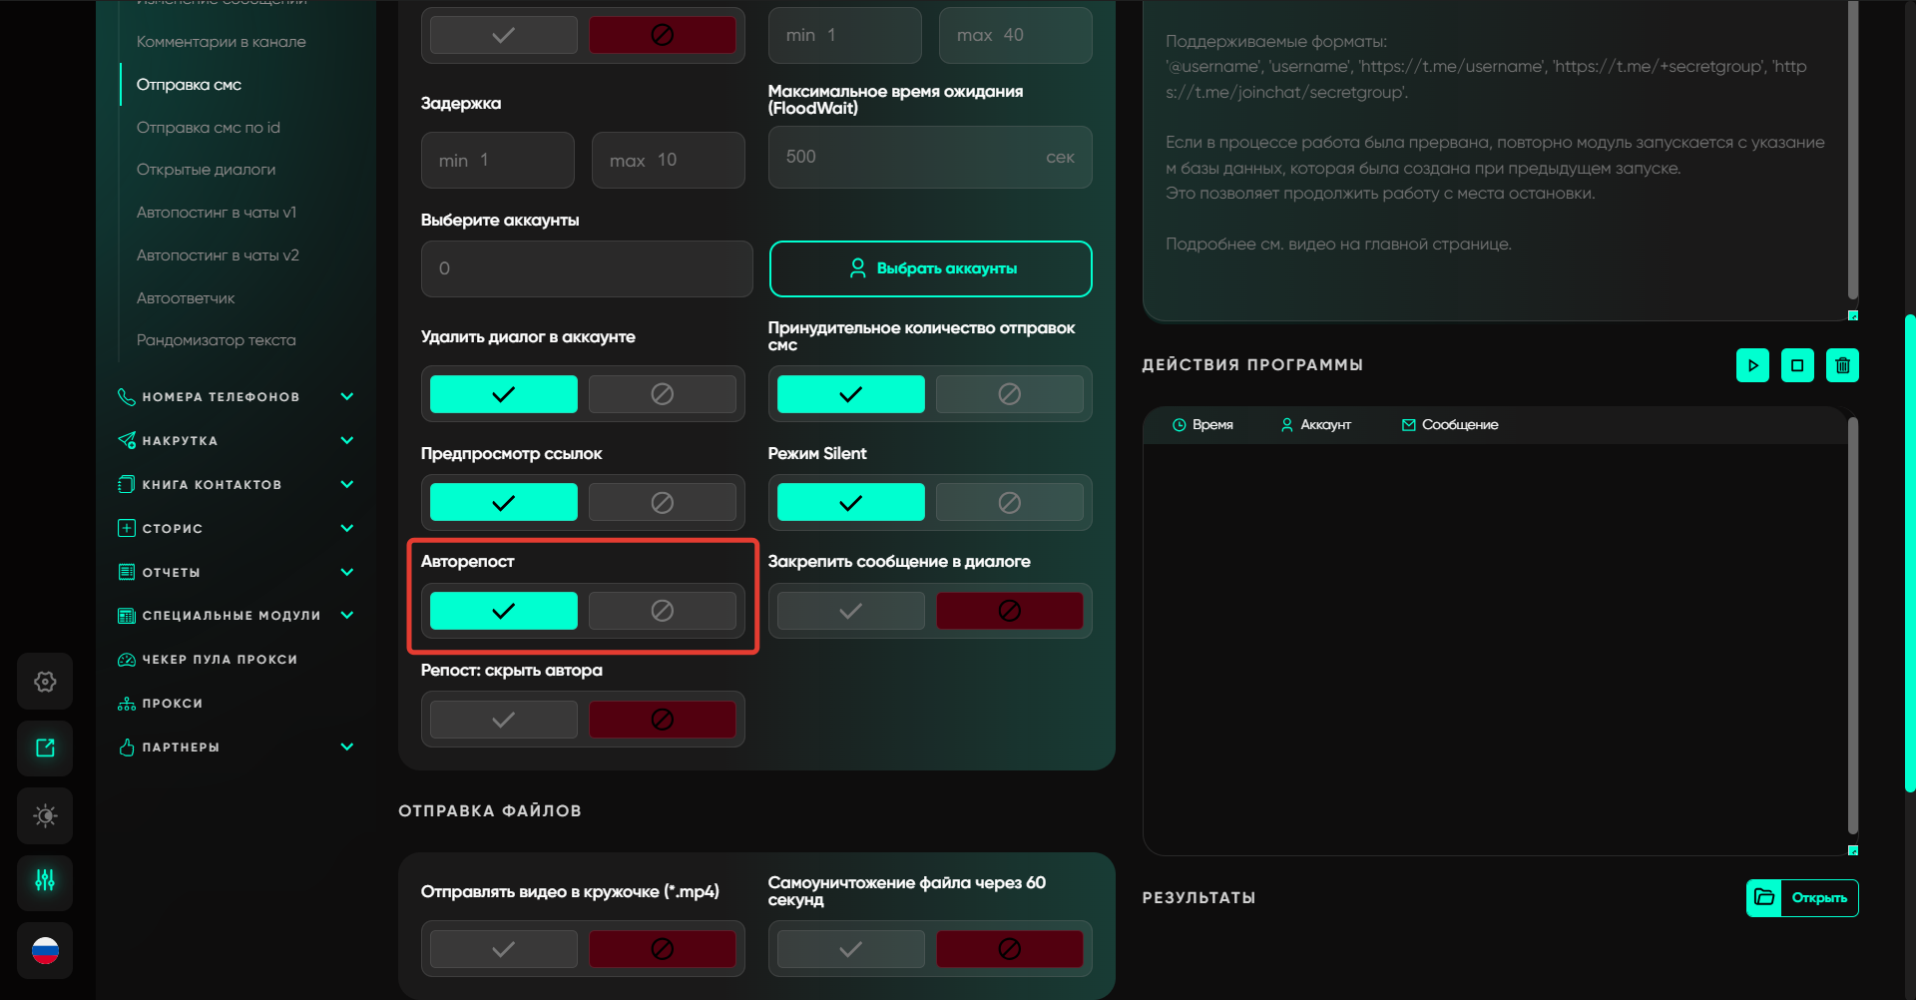The width and height of the screenshot is (1916, 1000).
Task: Enable Закрепить сообщение в диалоге checkmark
Action: [x=850, y=611]
